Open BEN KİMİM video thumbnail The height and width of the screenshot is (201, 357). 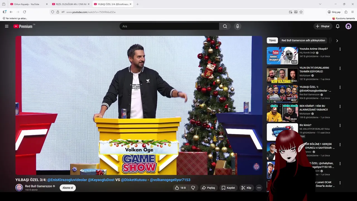(x=282, y=113)
